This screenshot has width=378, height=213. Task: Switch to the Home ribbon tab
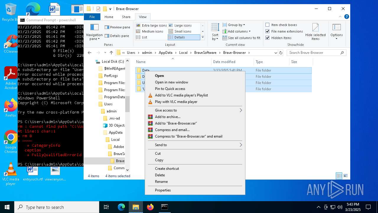tap(109, 17)
